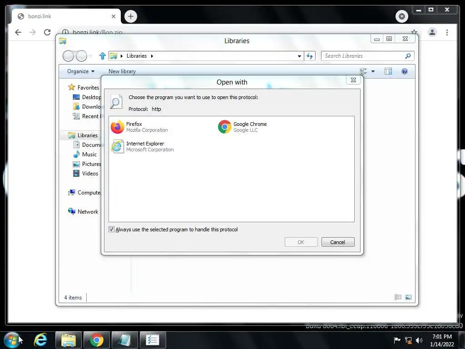Toggle the preview pane icon
465x349 pixels.
[388, 71]
